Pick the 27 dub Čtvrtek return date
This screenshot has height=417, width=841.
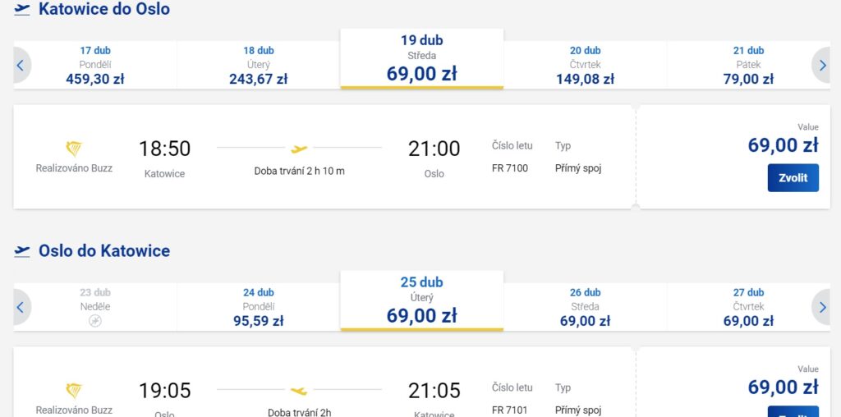point(748,308)
